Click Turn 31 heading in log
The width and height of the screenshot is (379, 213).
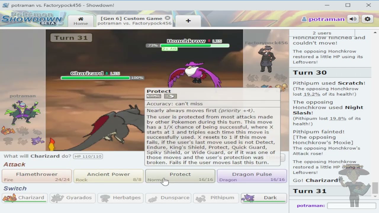(310, 191)
